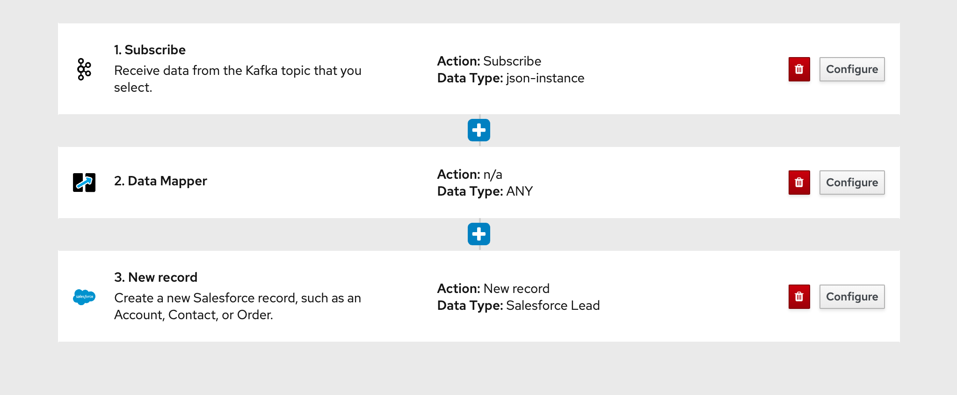Add a step between Subscribe and Data Mapper
The image size is (957, 395).
[479, 130]
